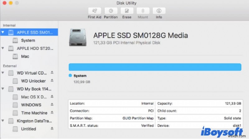Collapse the WD Virtual CD tree
This screenshot has height=139, width=249.
point(3,73)
